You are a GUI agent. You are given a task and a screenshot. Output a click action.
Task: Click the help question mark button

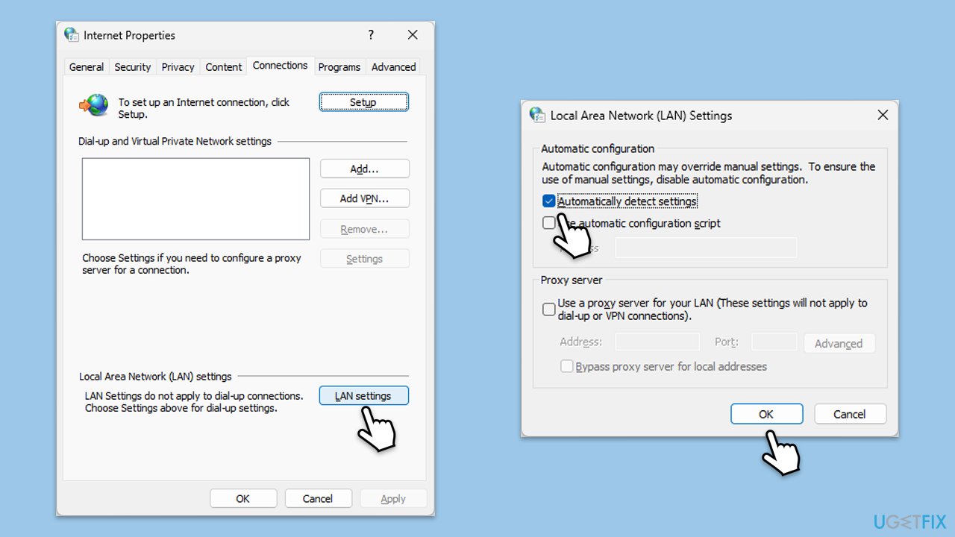[371, 35]
